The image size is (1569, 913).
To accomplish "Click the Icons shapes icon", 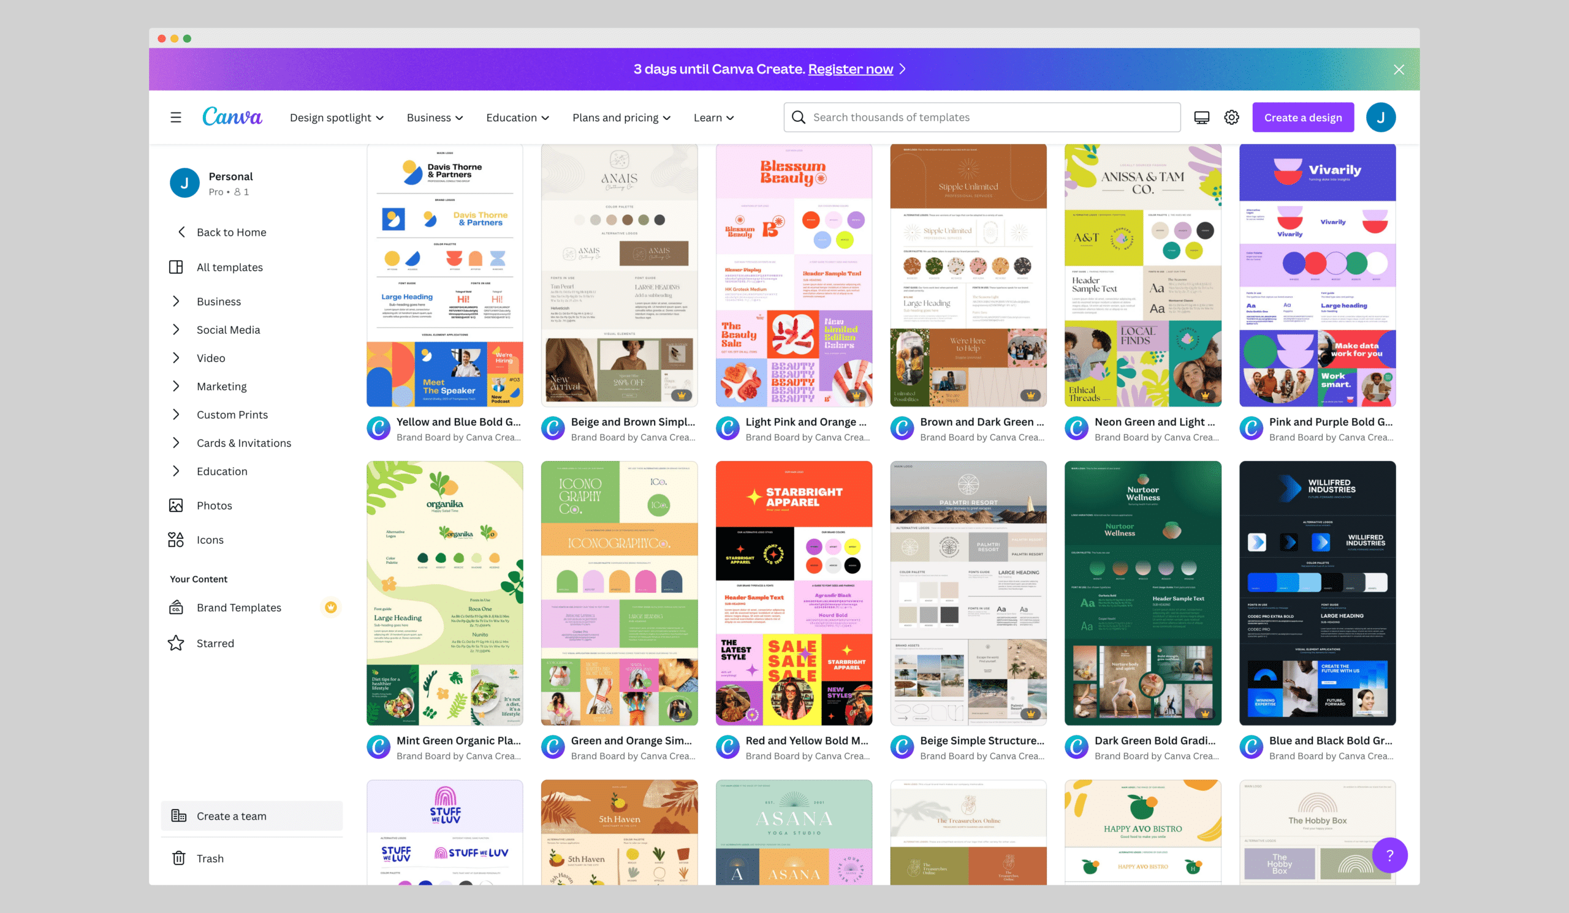I will point(176,539).
